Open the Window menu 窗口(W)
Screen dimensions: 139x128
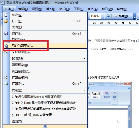[x=107, y=9]
